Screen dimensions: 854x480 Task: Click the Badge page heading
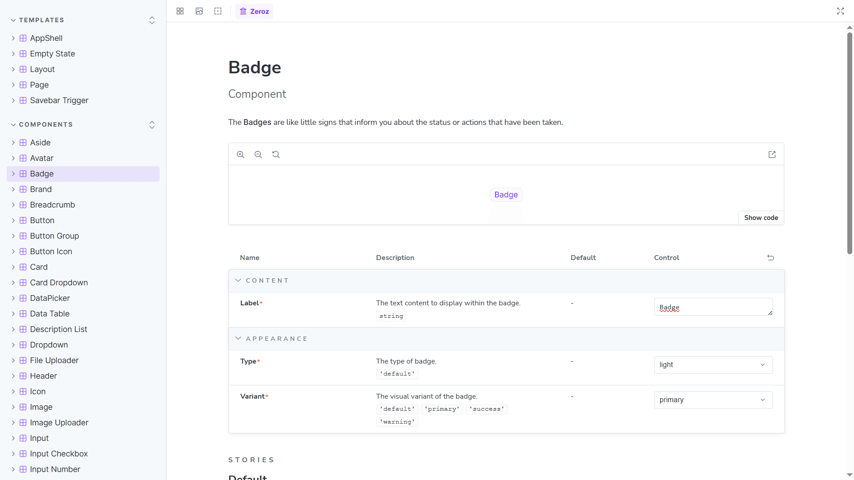pos(255,68)
